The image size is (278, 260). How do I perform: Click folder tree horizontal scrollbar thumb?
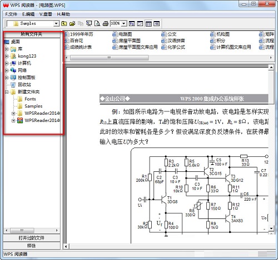[22, 231]
